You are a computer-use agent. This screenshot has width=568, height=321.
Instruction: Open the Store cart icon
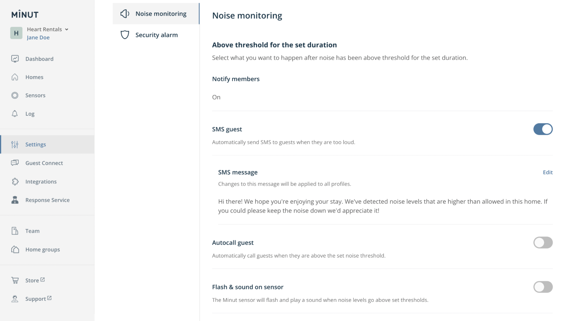[x=15, y=280]
